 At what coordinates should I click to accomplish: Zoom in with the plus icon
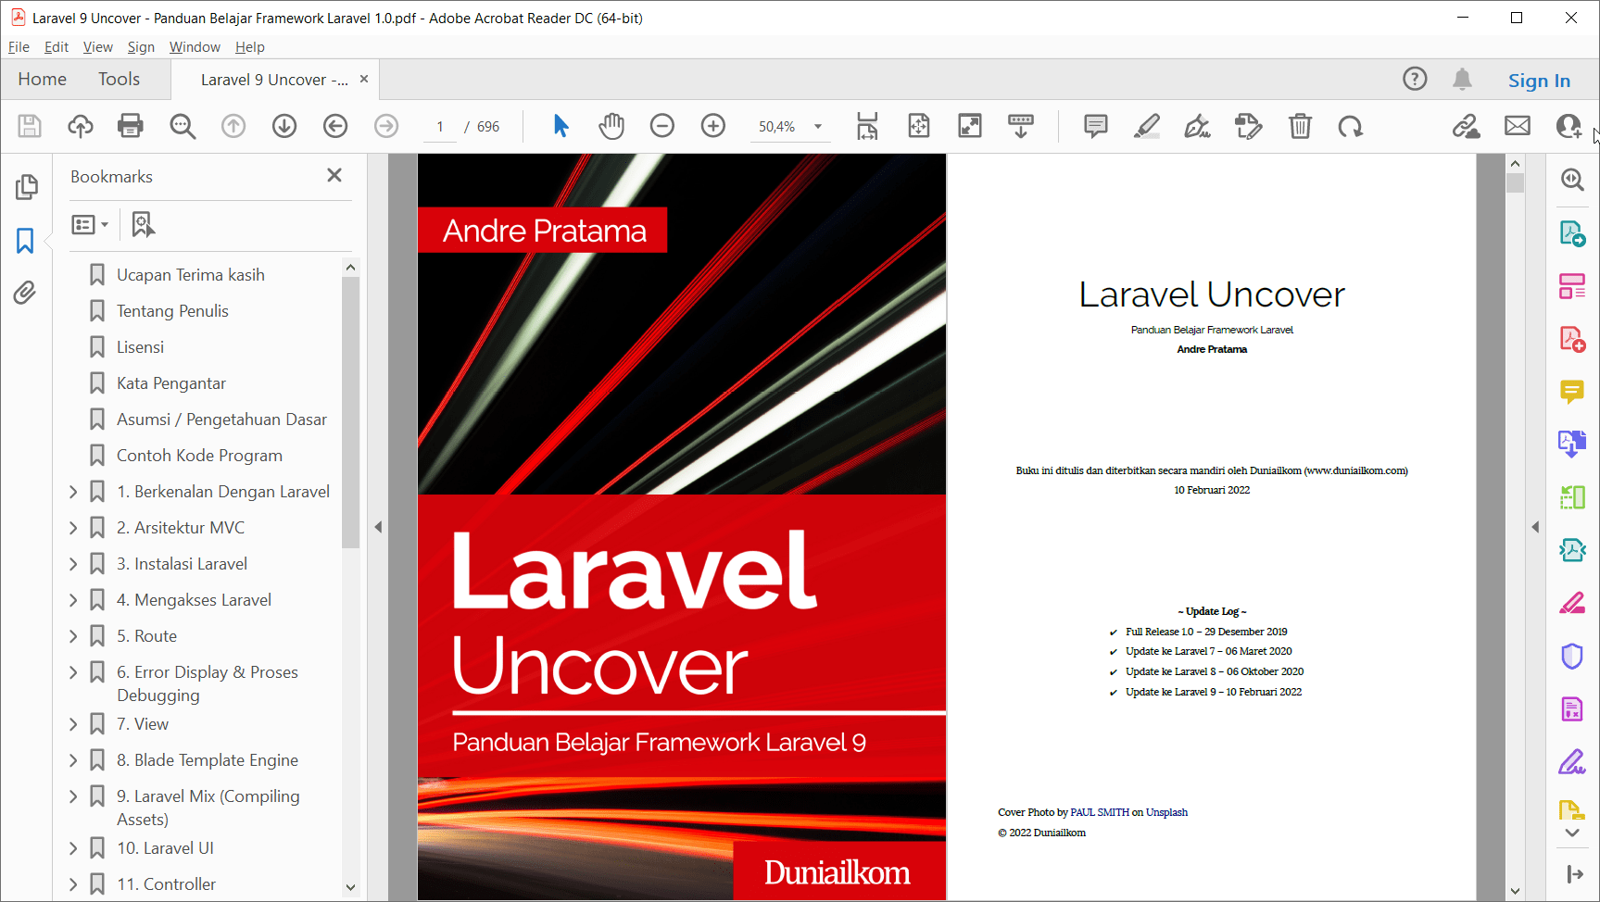(713, 126)
